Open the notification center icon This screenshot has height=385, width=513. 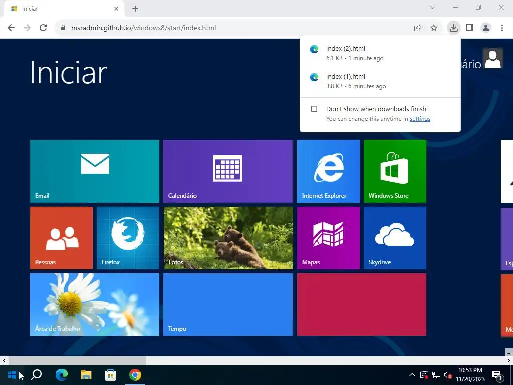[497, 375]
